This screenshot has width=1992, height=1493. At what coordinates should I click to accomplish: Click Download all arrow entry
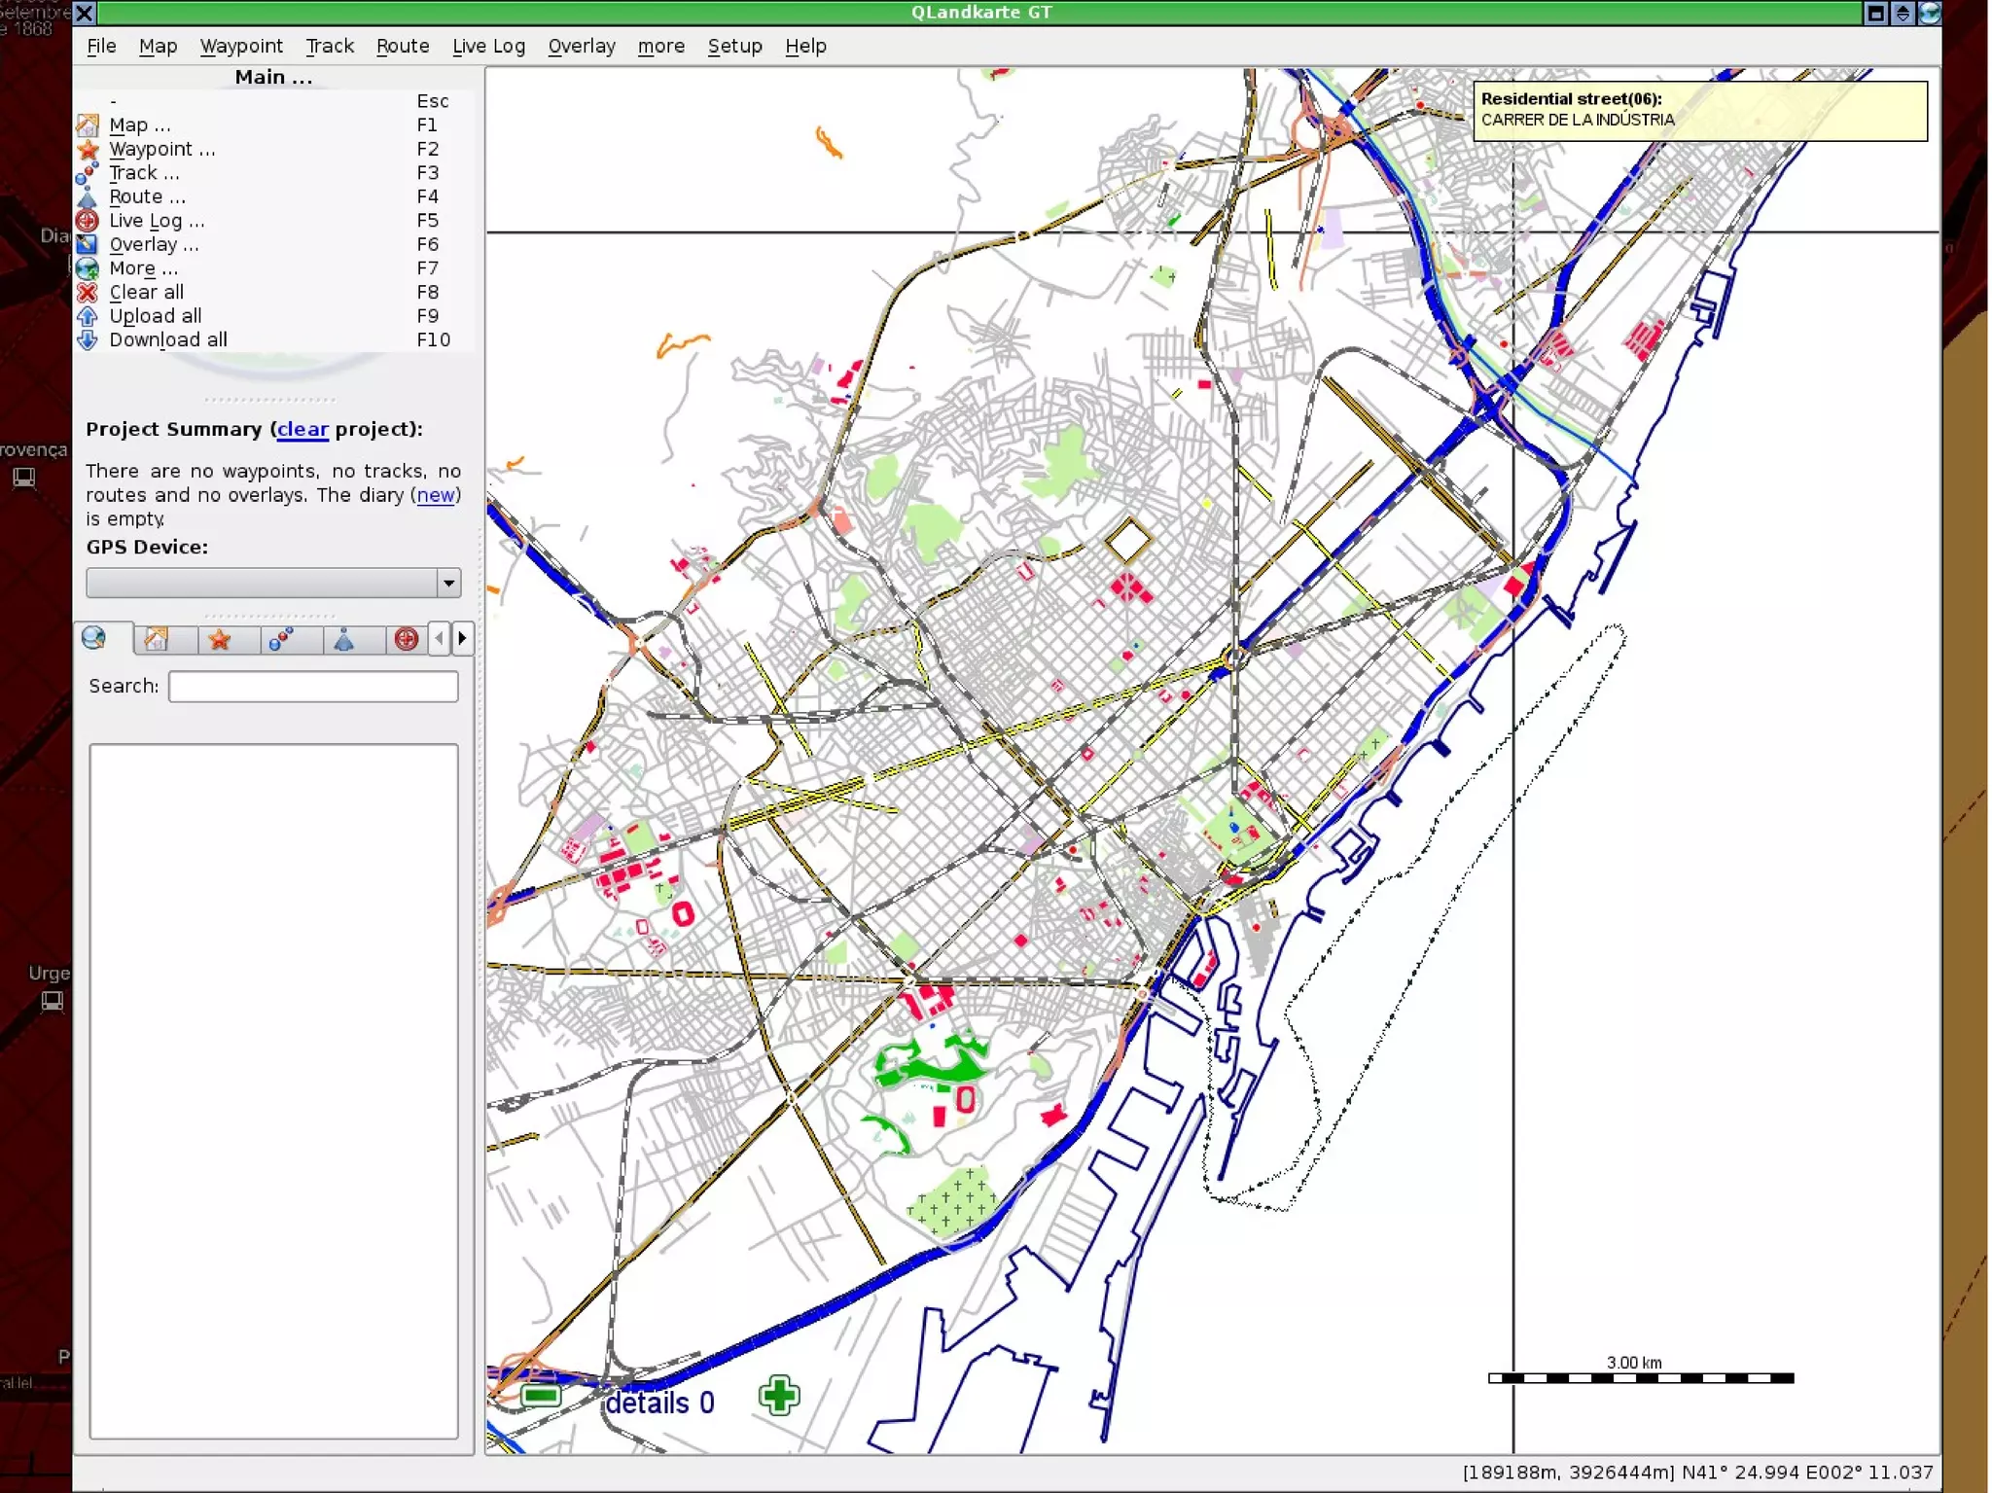[x=167, y=340]
